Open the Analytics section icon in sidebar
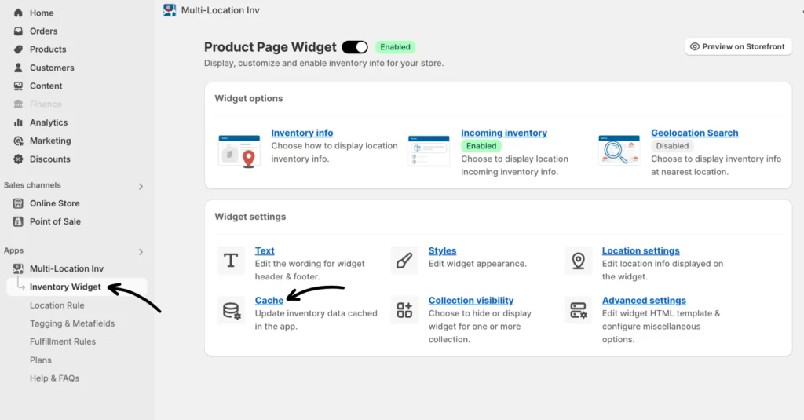 click(x=18, y=122)
